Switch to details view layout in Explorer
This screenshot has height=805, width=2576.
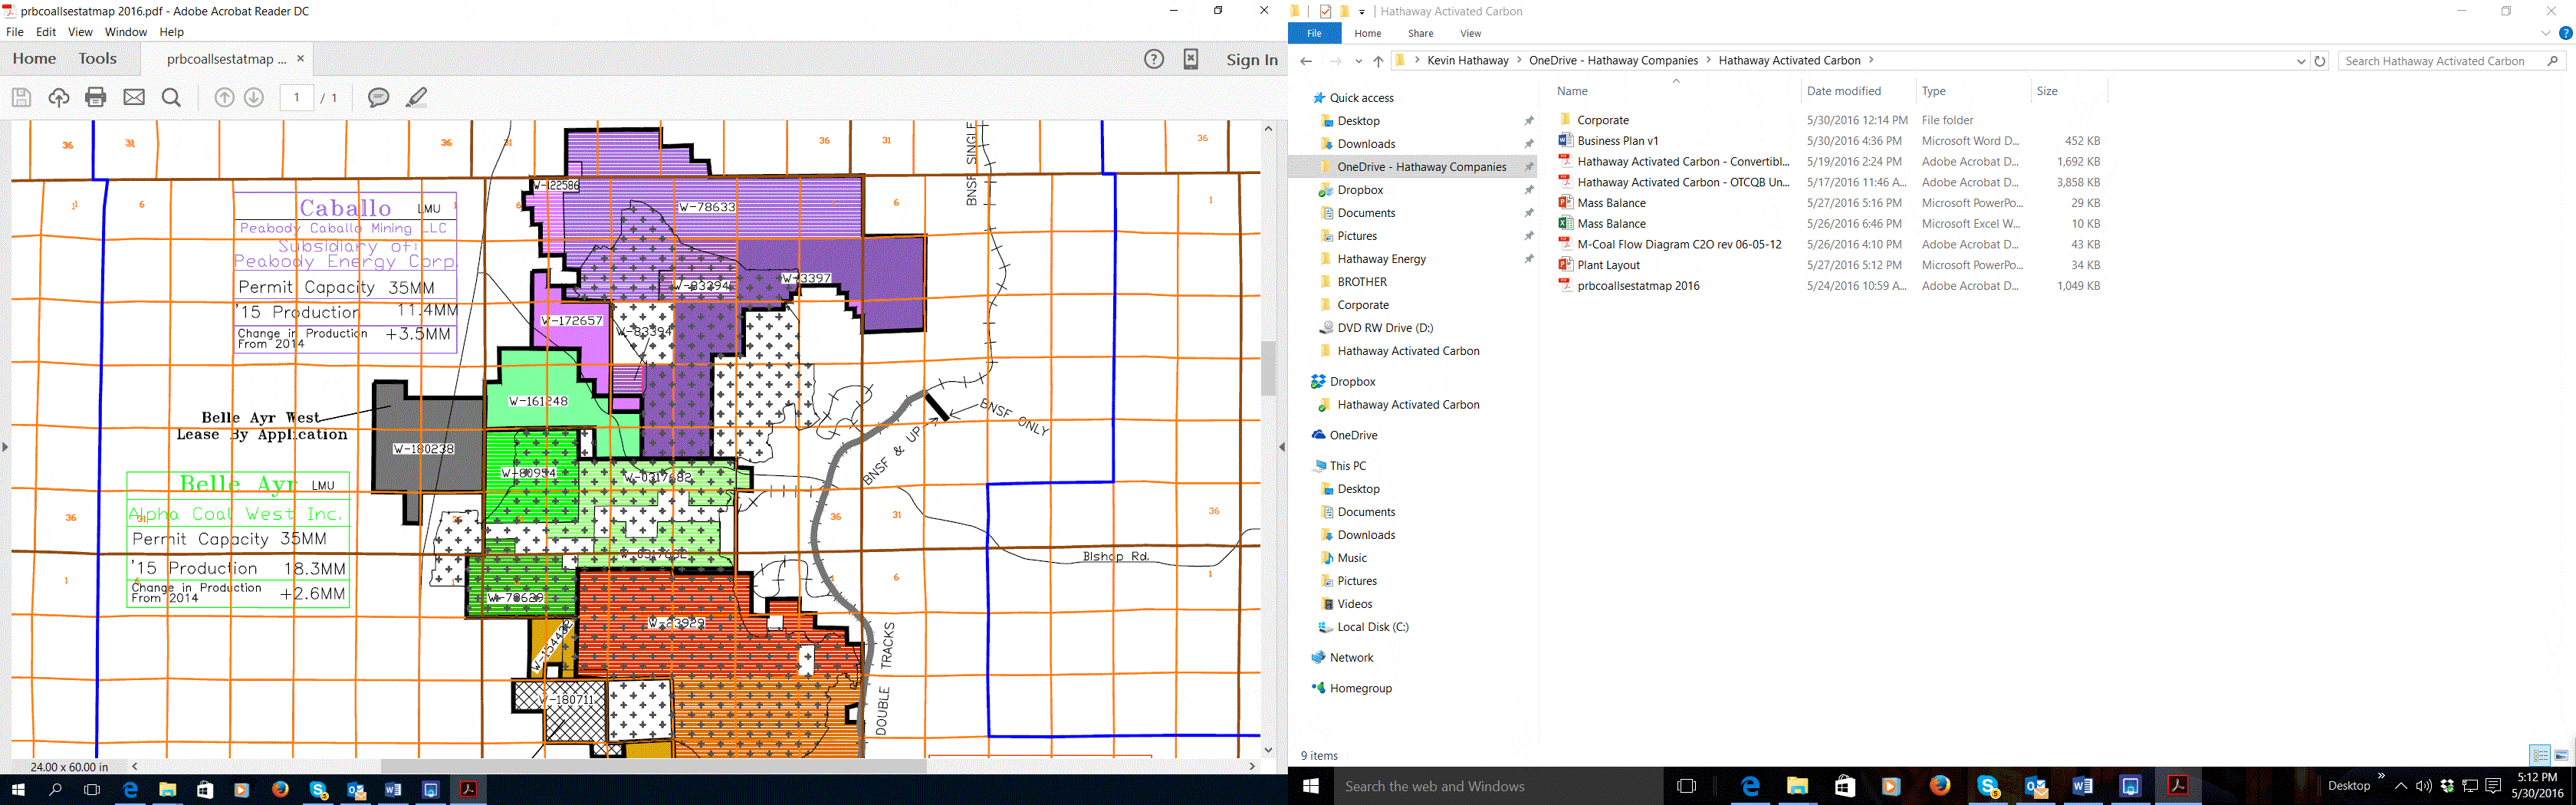2540,756
